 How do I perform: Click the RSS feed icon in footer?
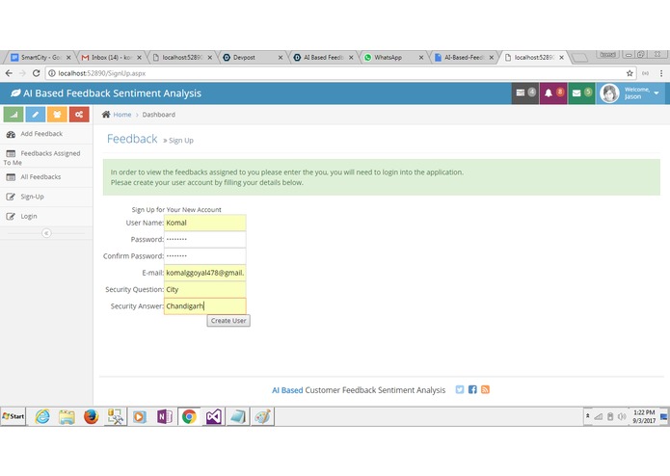[x=485, y=389]
